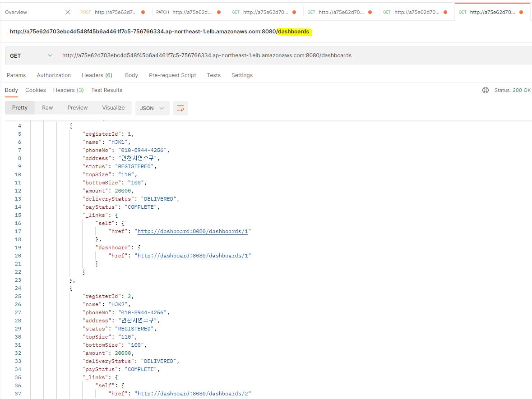The width and height of the screenshot is (532, 399).
Task: Open the Test Results tab
Action: tap(106, 90)
